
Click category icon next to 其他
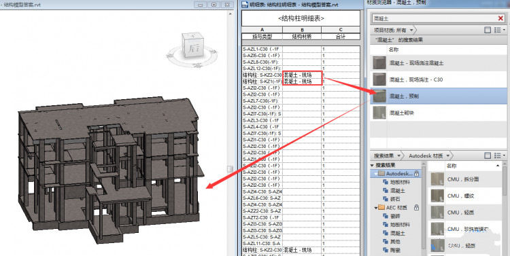point(386,241)
